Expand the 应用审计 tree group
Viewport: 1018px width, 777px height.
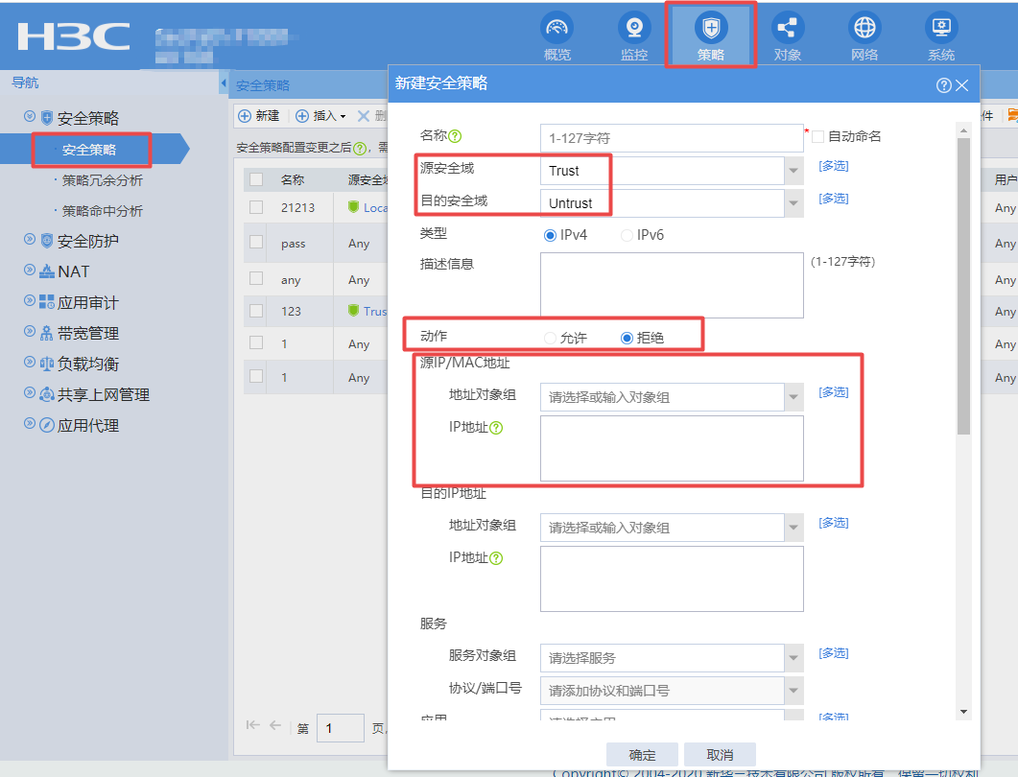coord(29,300)
